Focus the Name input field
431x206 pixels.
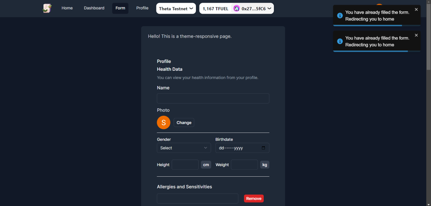213,99
